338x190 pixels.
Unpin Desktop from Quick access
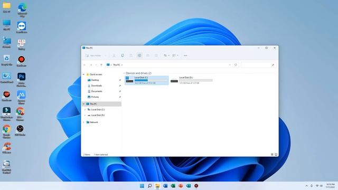point(120,80)
